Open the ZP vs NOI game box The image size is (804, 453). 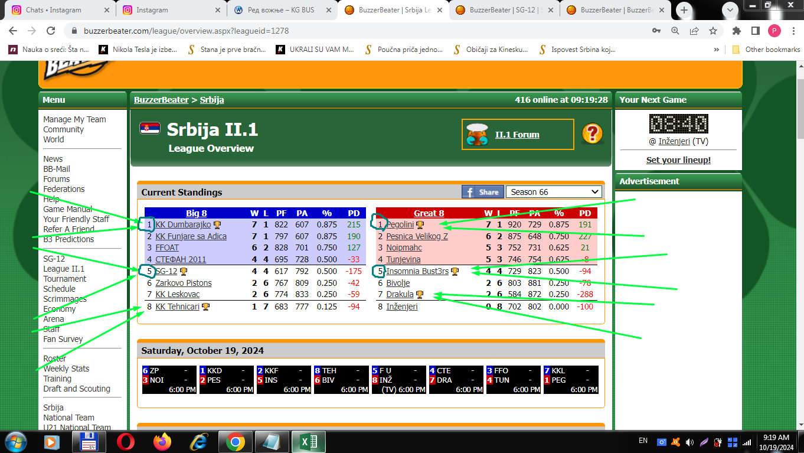point(169,380)
